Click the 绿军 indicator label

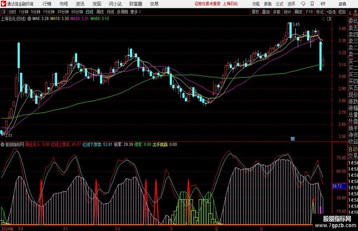[138, 145]
